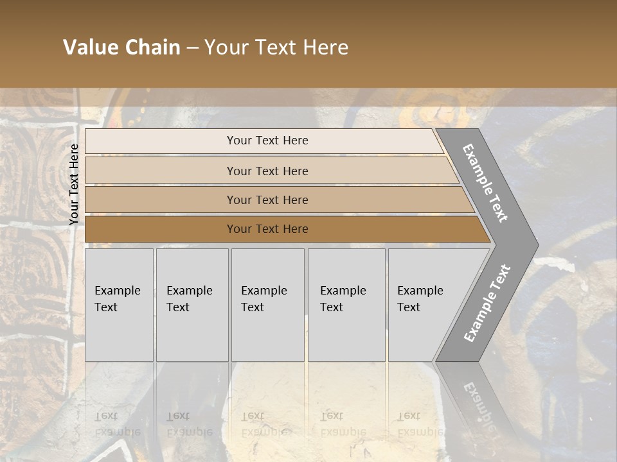Select the upper chevron arm "Example Text" label
This screenshot has height=462, width=617.
pyautogui.click(x=485, y=183)
